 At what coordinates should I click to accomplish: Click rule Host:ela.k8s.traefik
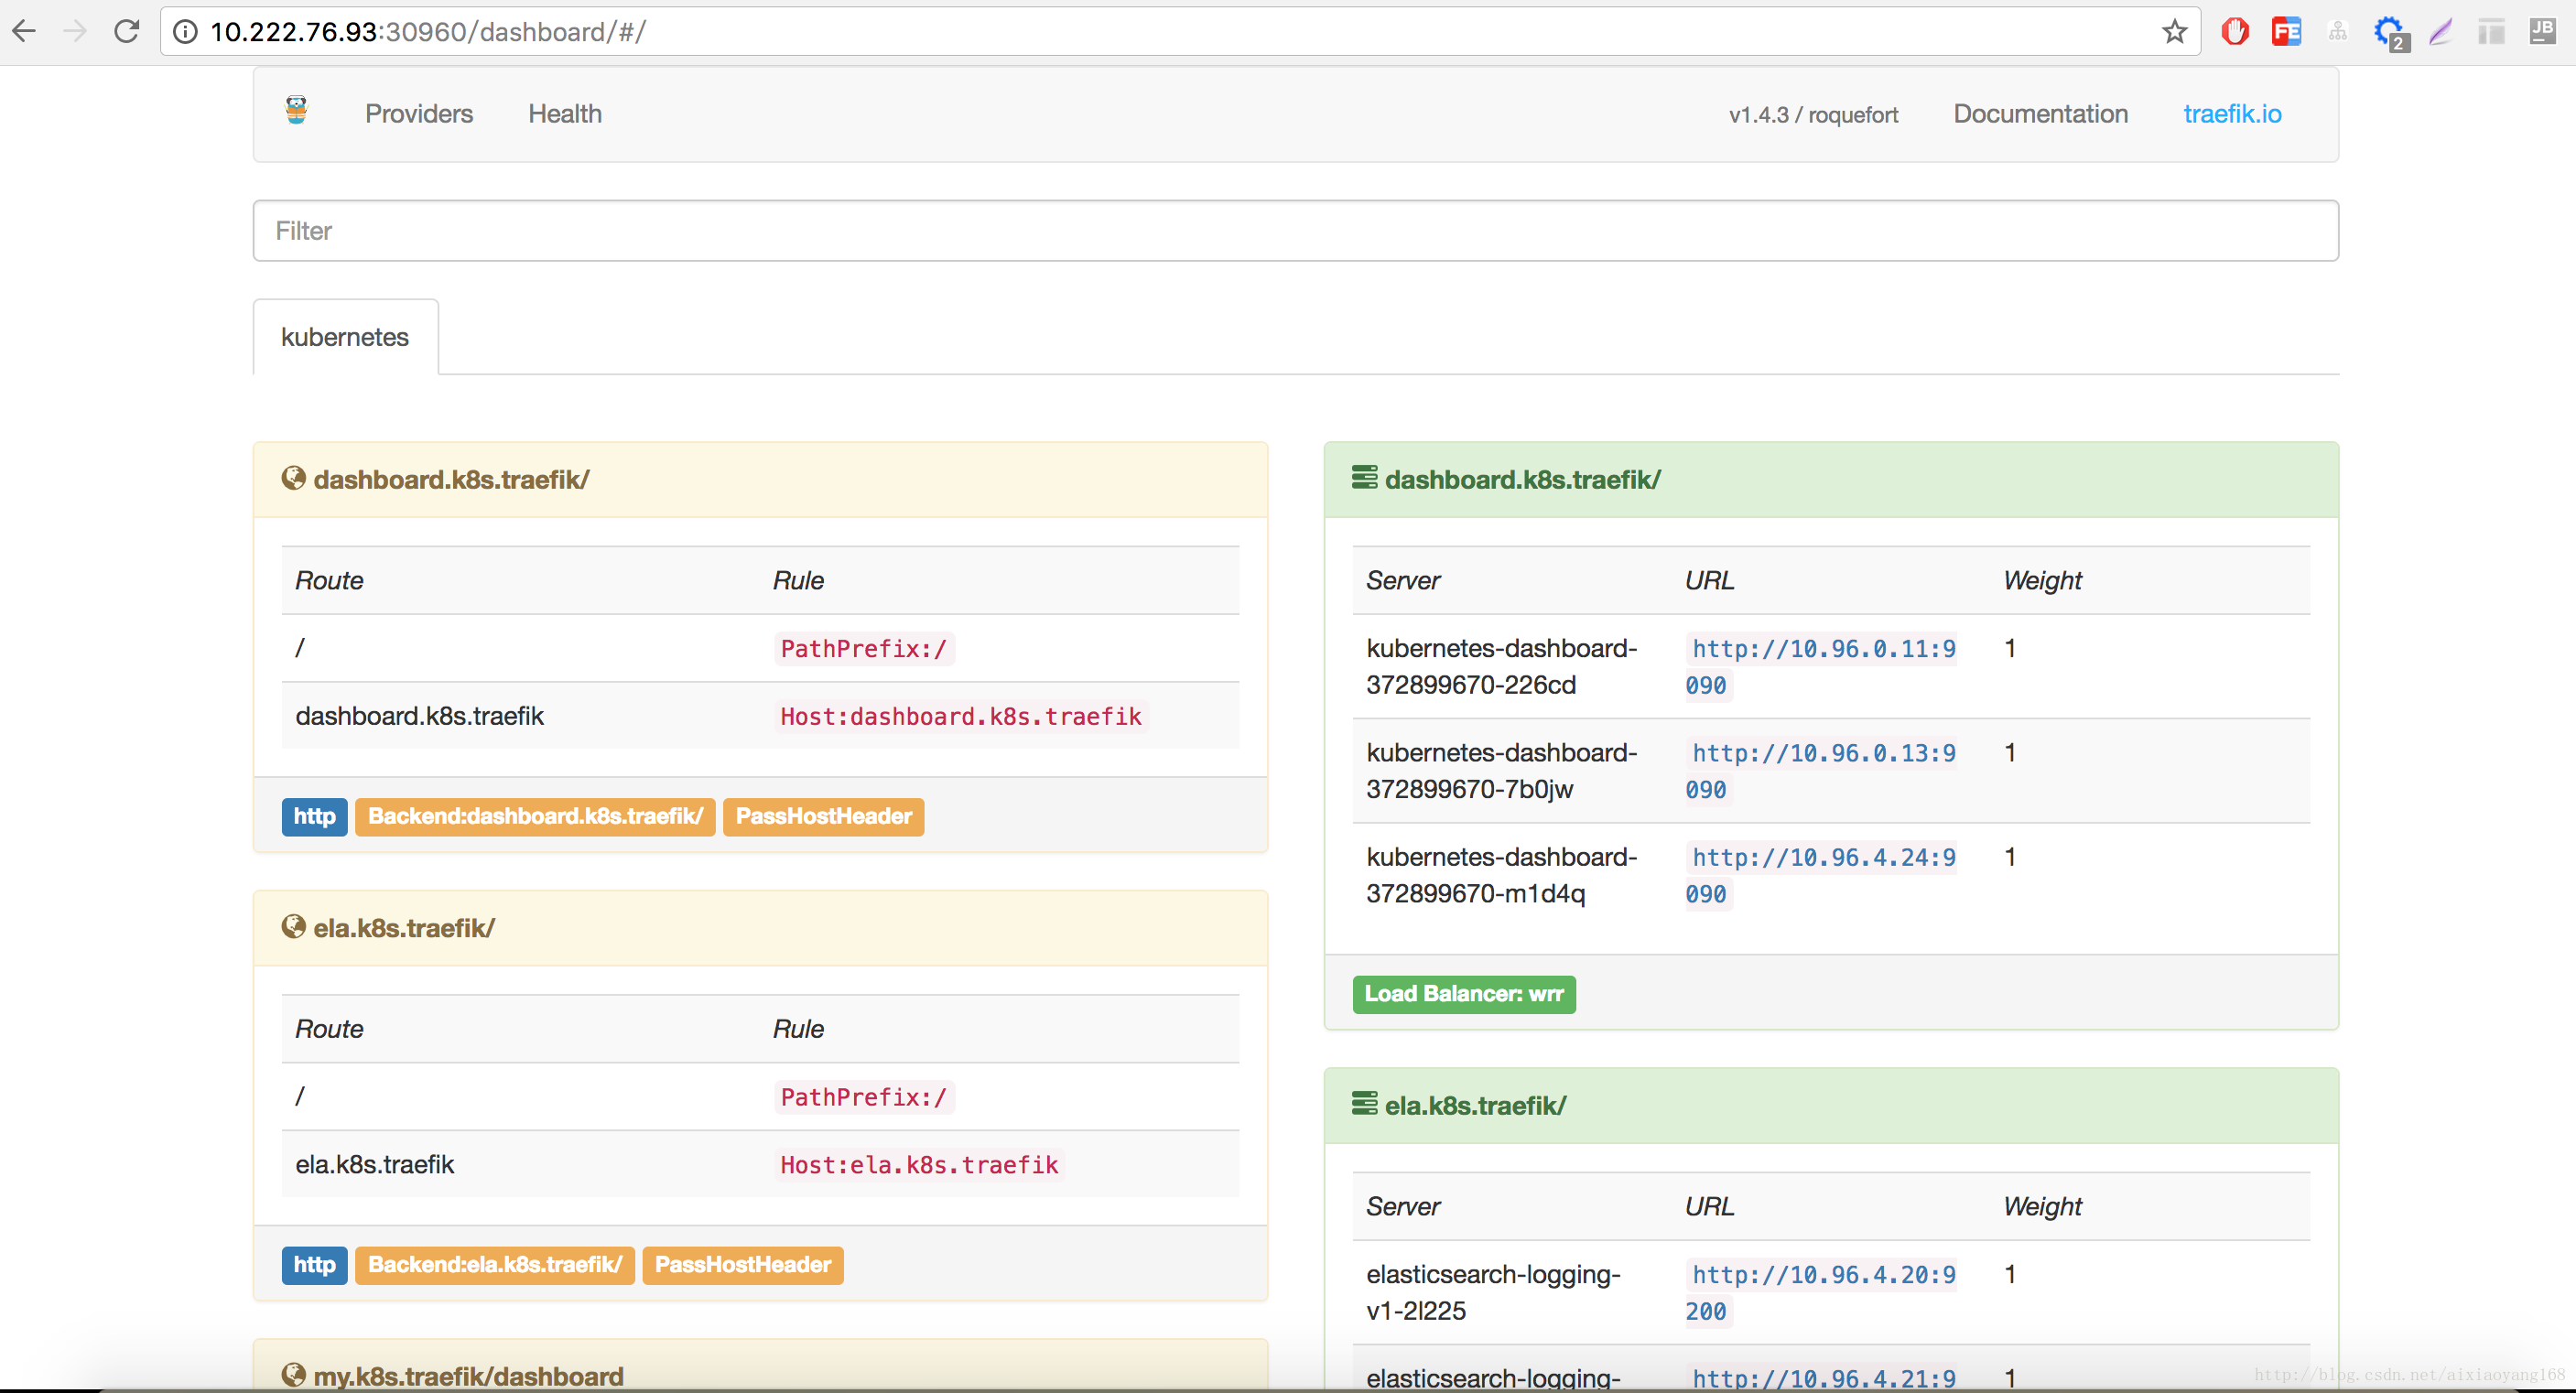tap(919, 1165)
